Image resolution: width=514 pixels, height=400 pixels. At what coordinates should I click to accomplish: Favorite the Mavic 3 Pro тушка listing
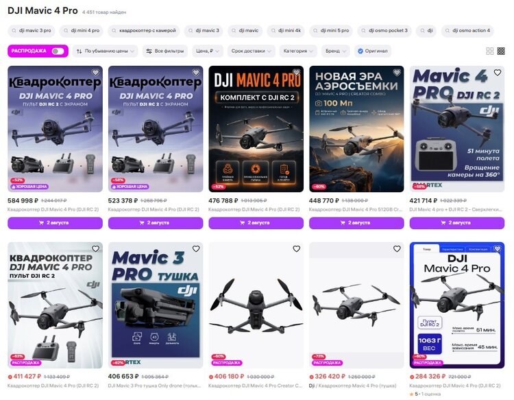(196, 249)
